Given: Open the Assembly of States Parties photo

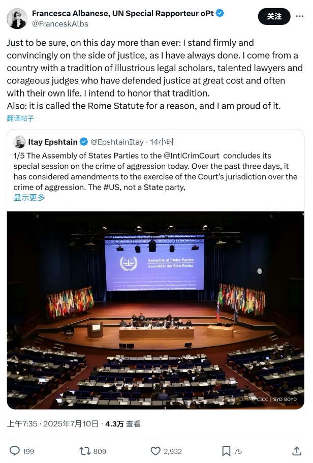Looking at the screenshot, I should pos(155,310).
